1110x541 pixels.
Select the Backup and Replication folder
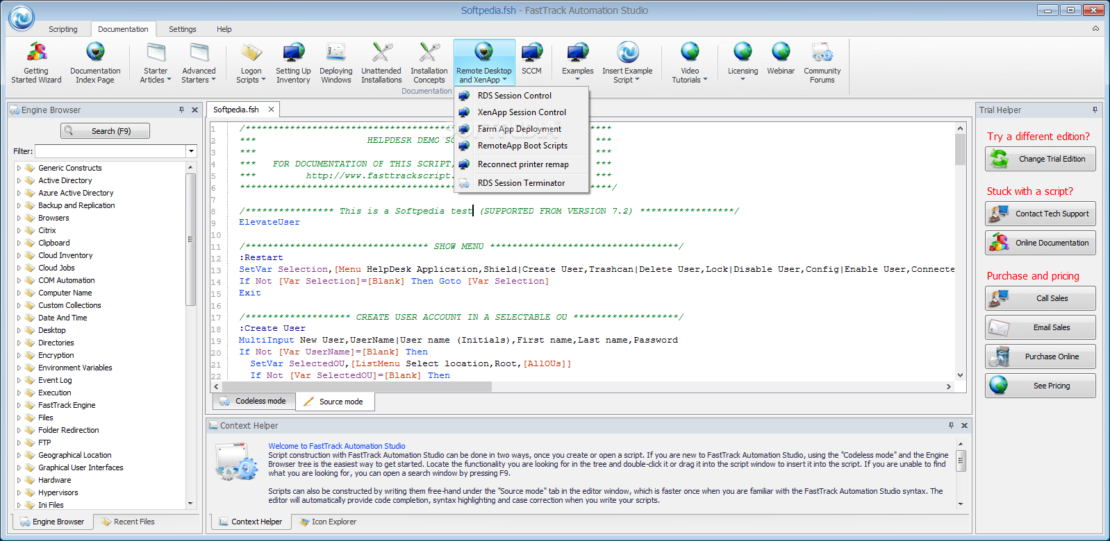[76, 205]
